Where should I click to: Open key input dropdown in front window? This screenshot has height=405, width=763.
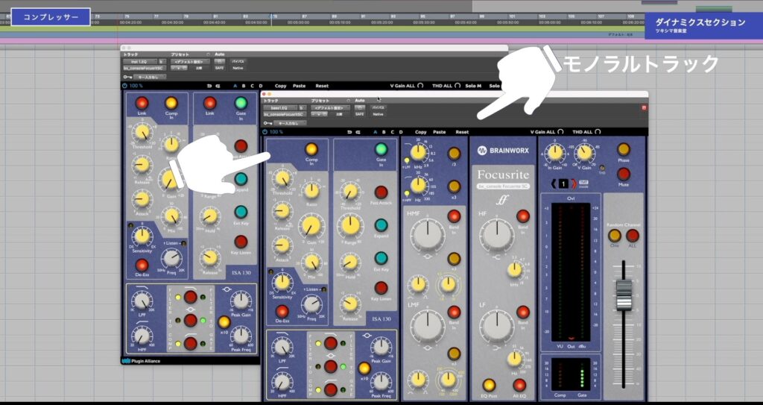click(288, 123)
